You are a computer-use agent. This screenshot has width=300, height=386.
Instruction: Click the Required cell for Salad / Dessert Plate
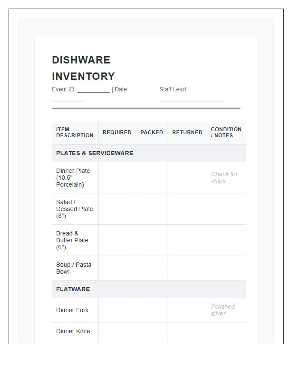pos(117,209)
